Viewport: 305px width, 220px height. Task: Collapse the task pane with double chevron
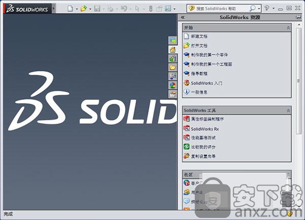tap(182, 17)
